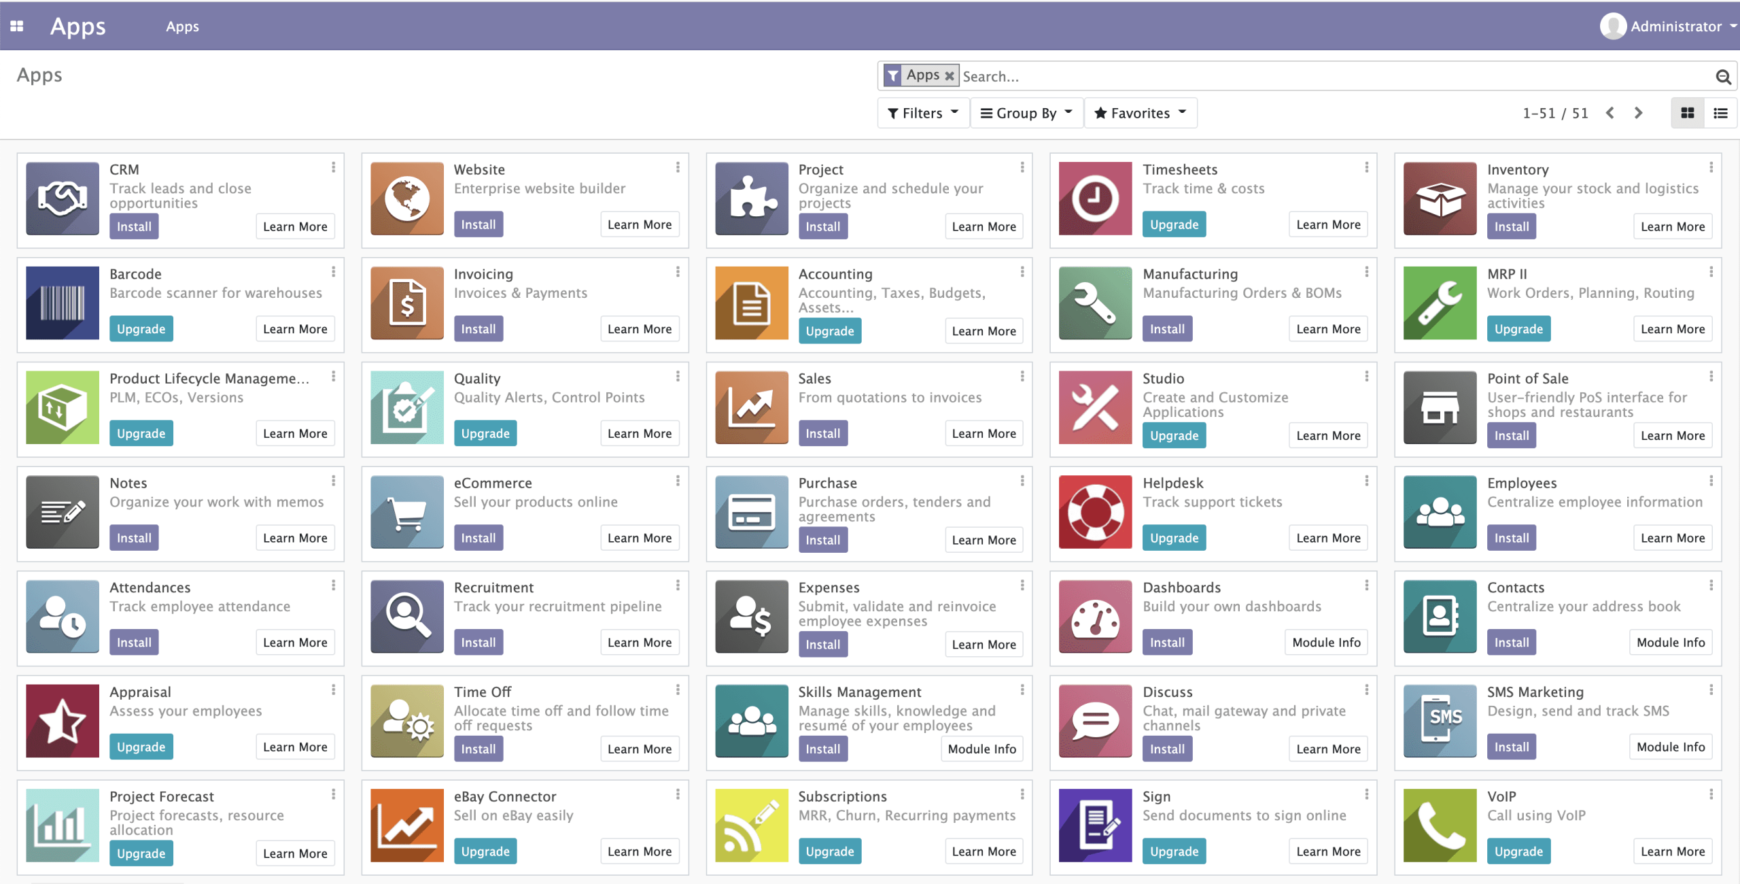This screenshot has width=1740, height=884.
Task: Click the CRM handshake app icon
Action: [x=62, y=199]
